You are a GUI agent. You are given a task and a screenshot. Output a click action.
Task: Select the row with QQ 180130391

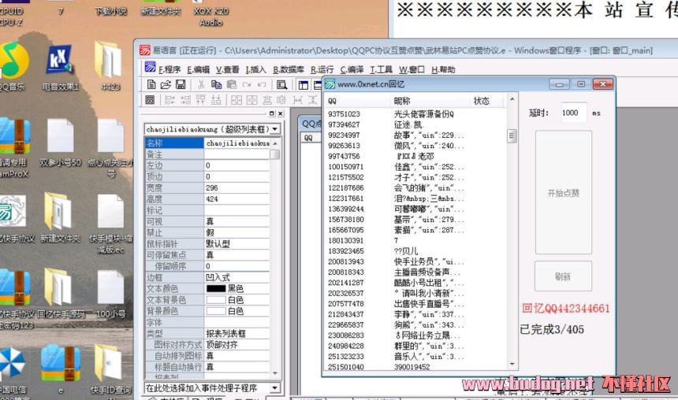point(415,240)
